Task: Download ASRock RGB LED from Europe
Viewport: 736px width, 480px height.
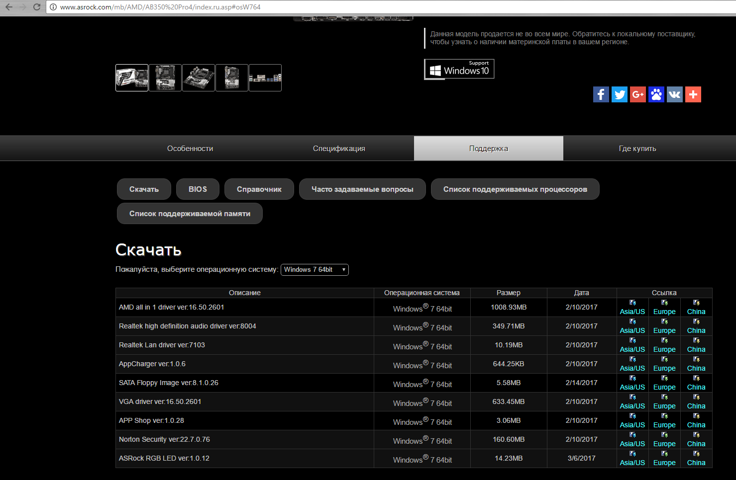Action: tap(664, 458)
